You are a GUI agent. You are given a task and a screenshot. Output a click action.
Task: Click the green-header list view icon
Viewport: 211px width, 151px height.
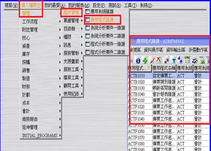[x=187, y=60]
